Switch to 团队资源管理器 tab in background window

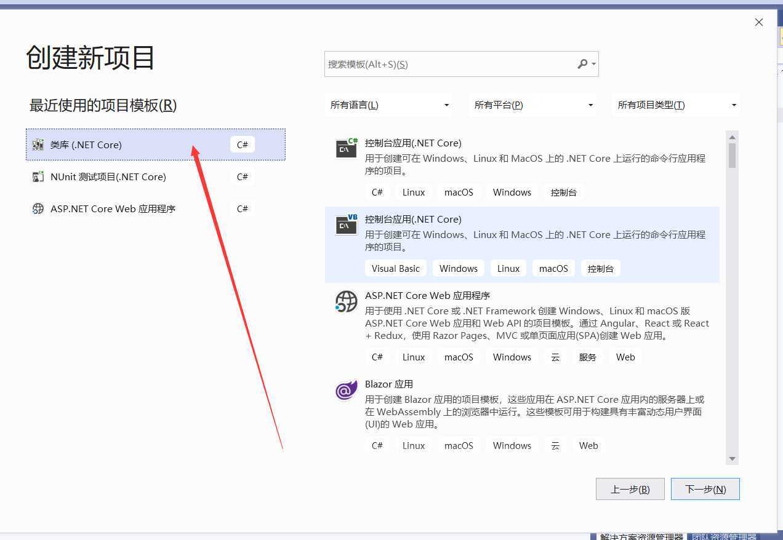pos(724,536)
